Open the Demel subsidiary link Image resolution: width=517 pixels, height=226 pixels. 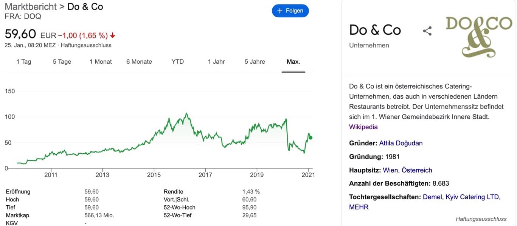(x=433, y=197)
